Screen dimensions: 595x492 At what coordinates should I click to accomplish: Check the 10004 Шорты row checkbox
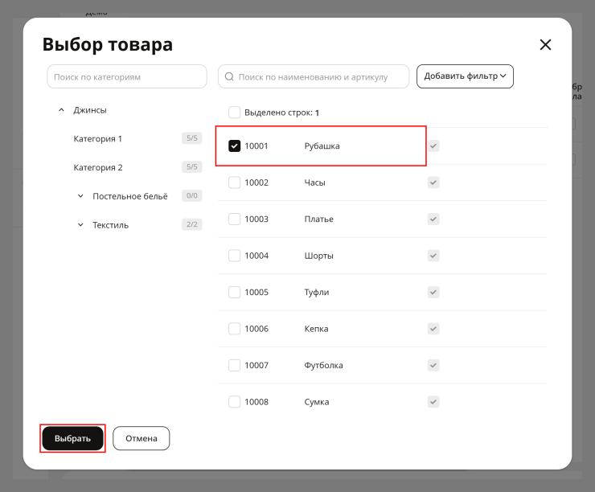234,256
